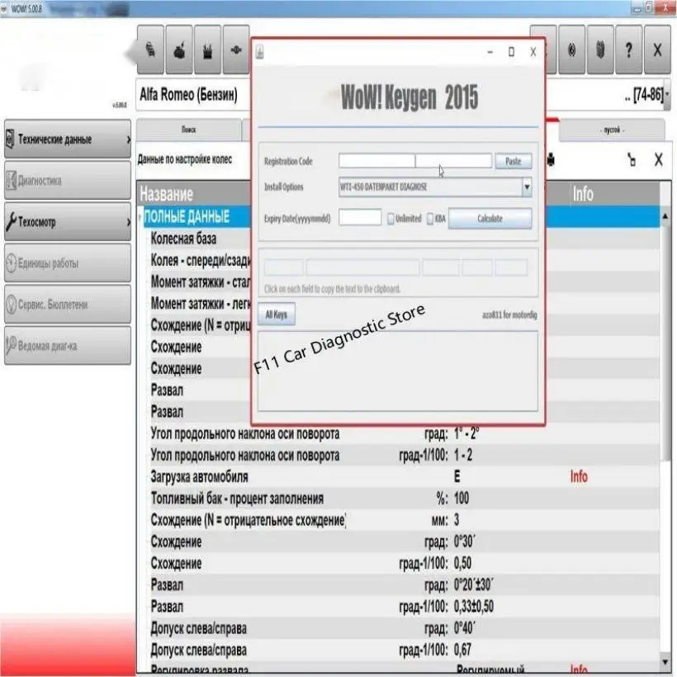
Task: Open the Ведомая диаг-ка sidebar section
Action: 68,346
